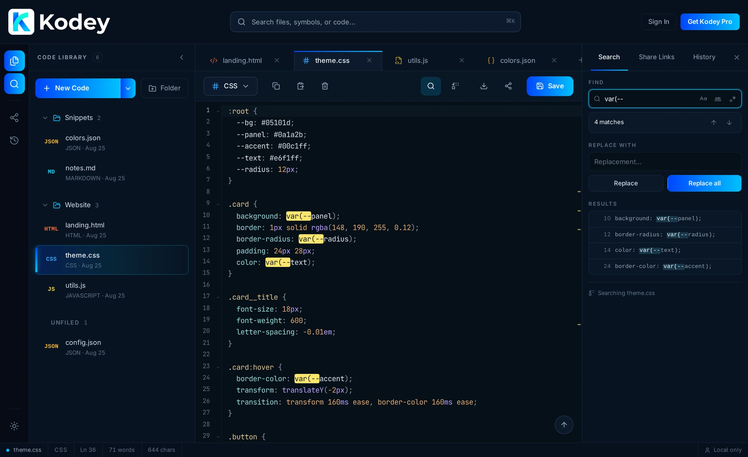The image size is (748, 457).
Task: Click the Save button
Action: pyautogui.click(x=550, y=86)
